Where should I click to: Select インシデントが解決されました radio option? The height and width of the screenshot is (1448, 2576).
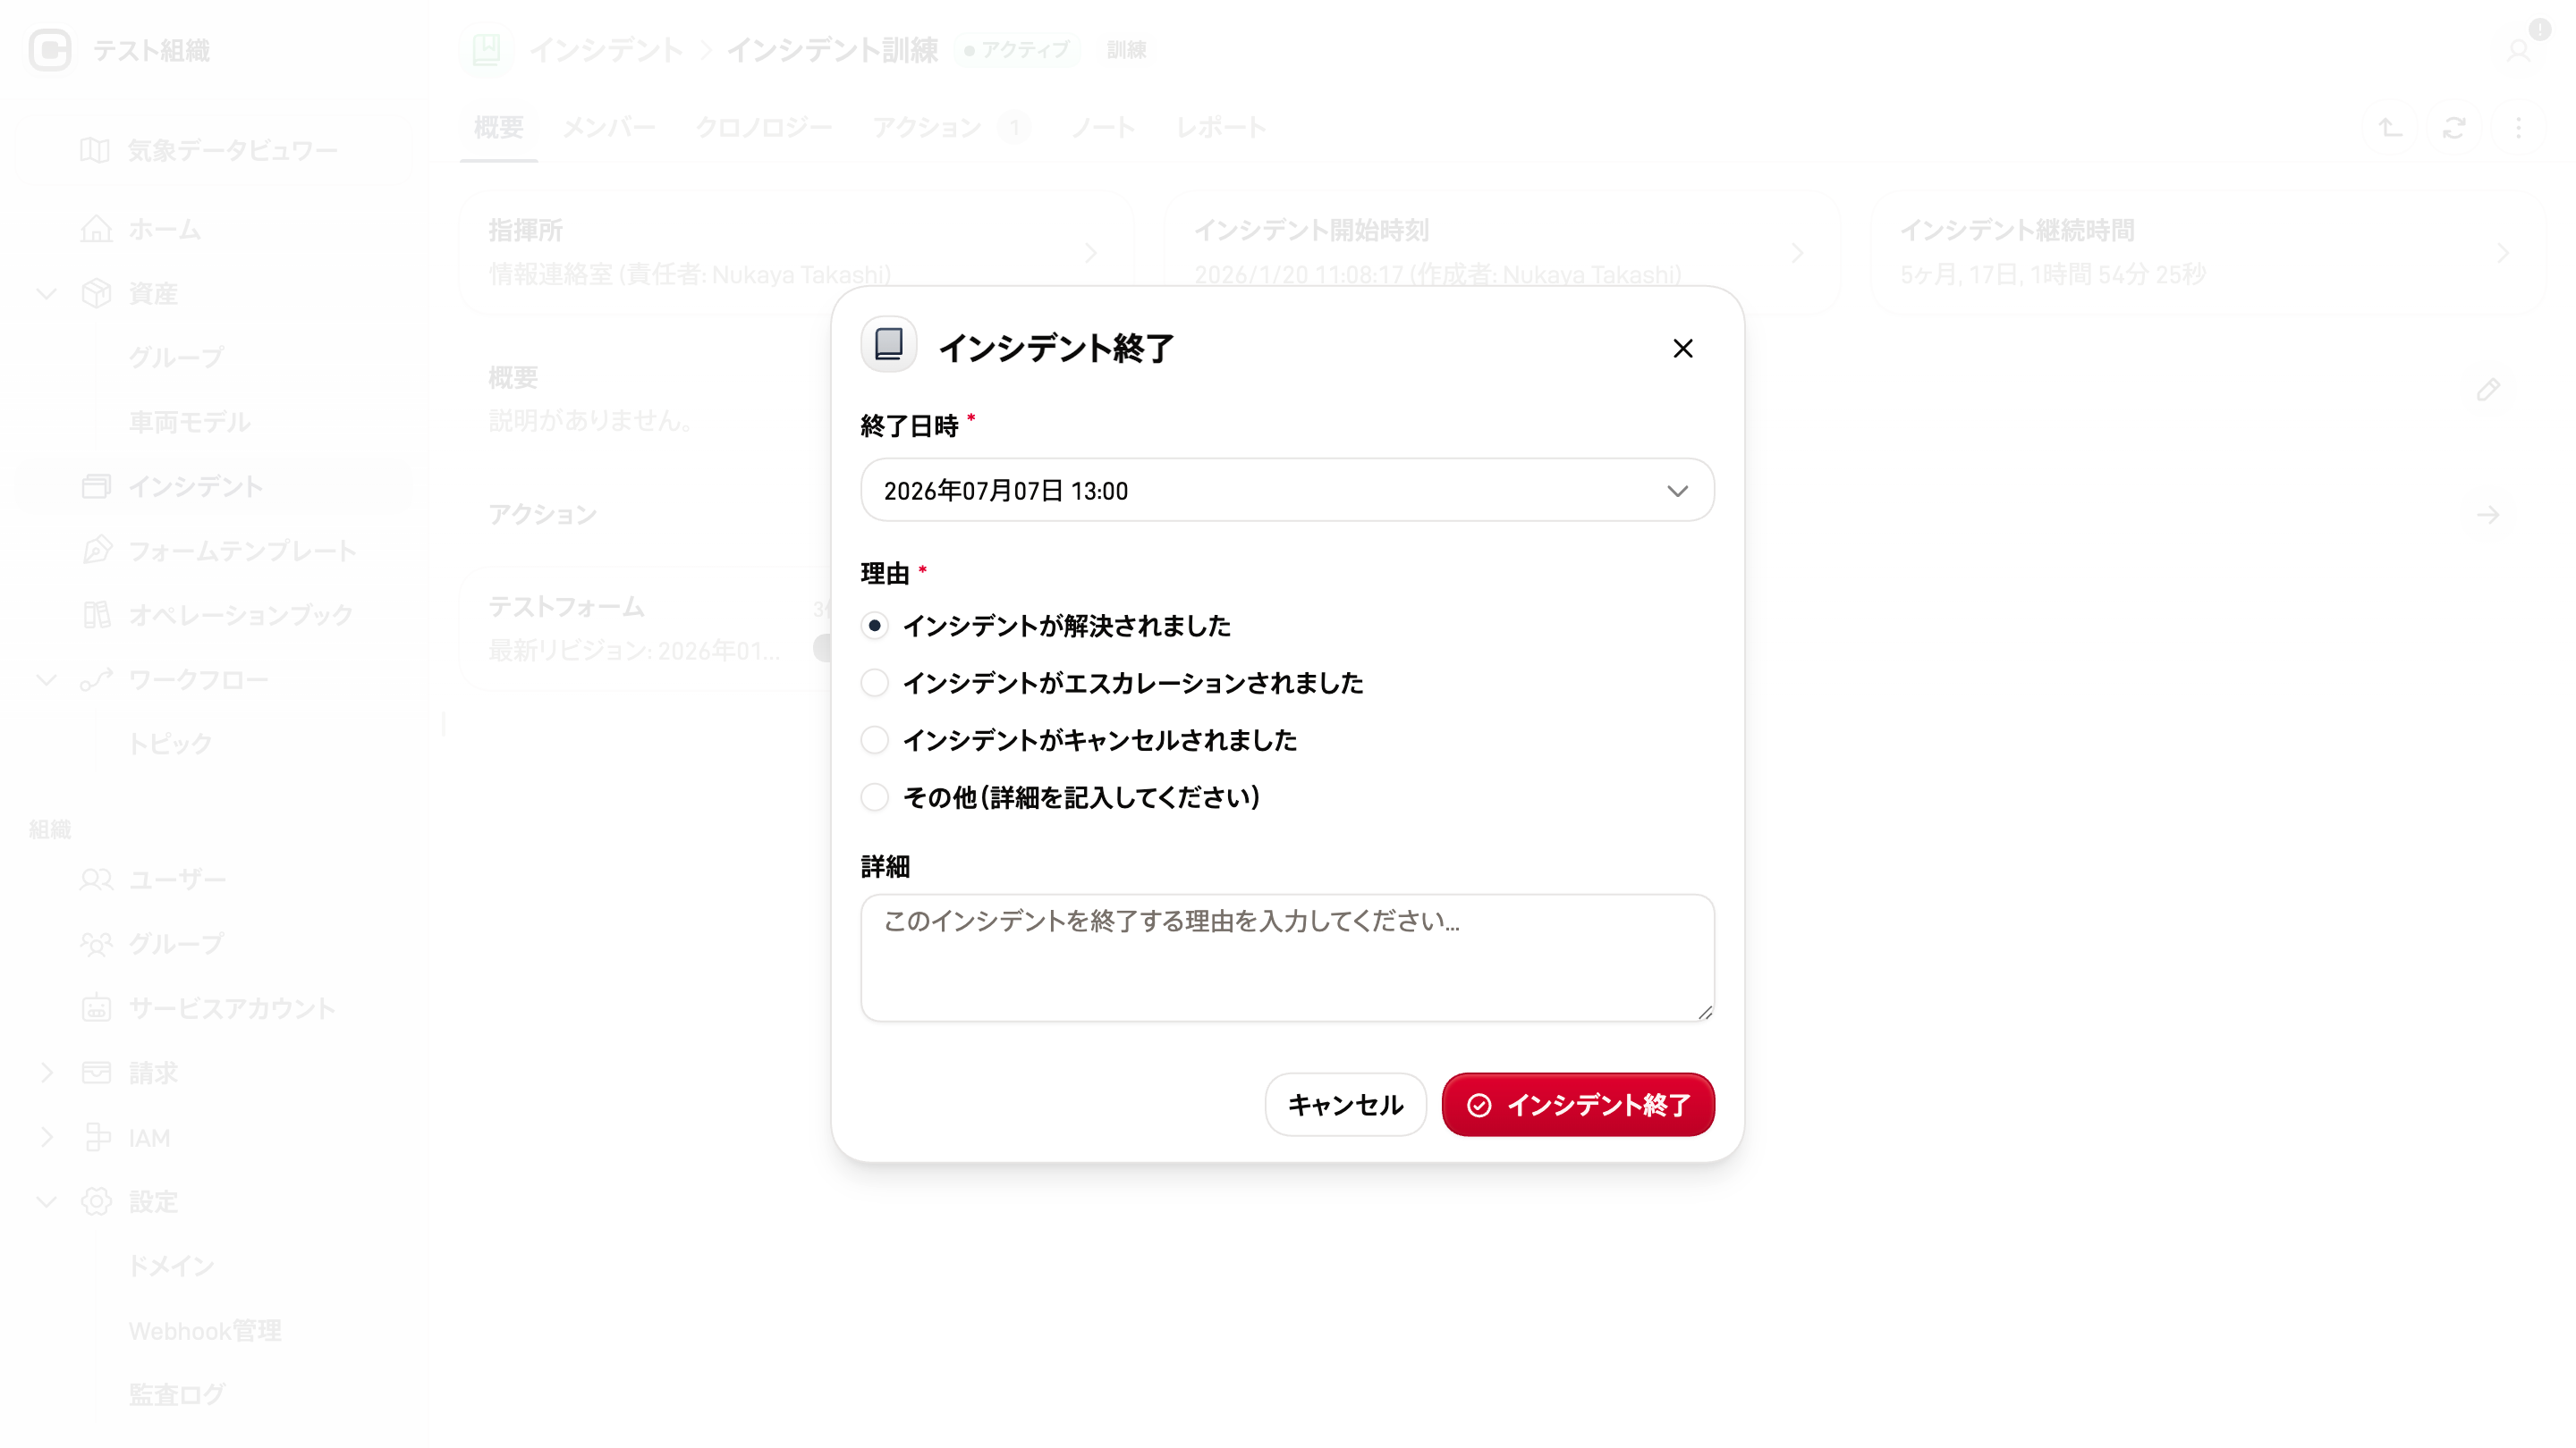pos(874,626)
